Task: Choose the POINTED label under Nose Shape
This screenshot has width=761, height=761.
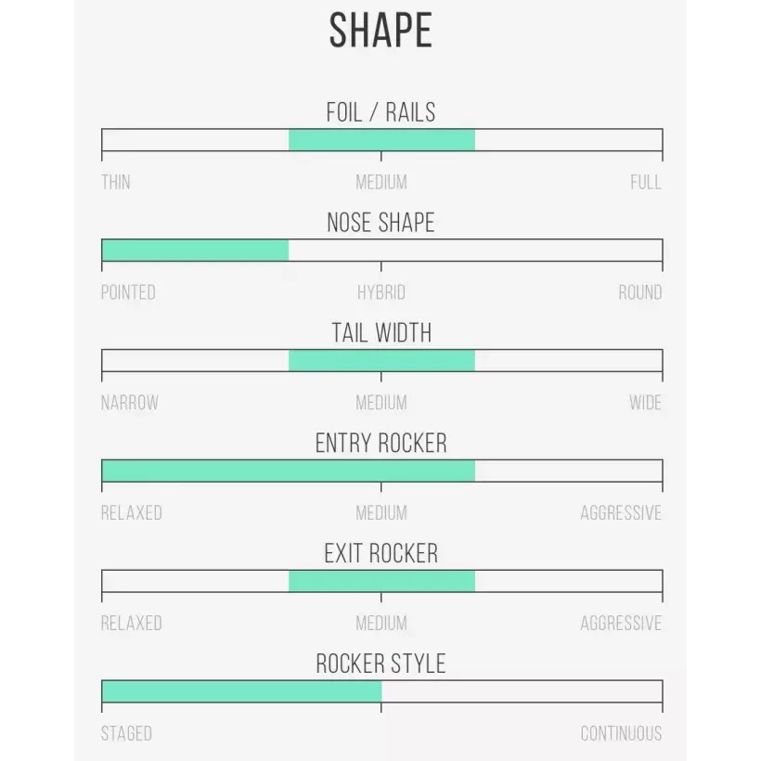Action: [x=128, y=292]
